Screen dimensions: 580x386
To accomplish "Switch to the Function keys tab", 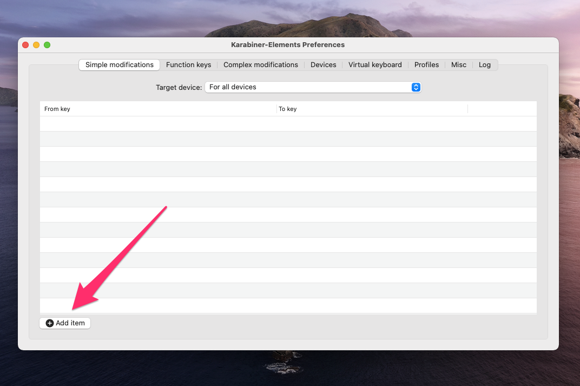I will (188, 65).
